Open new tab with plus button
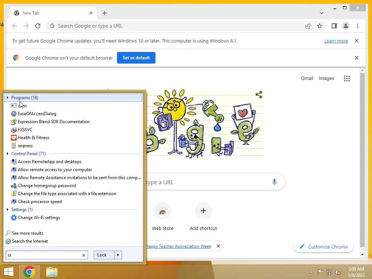This screenshot has width=372, height=279. 105,13
